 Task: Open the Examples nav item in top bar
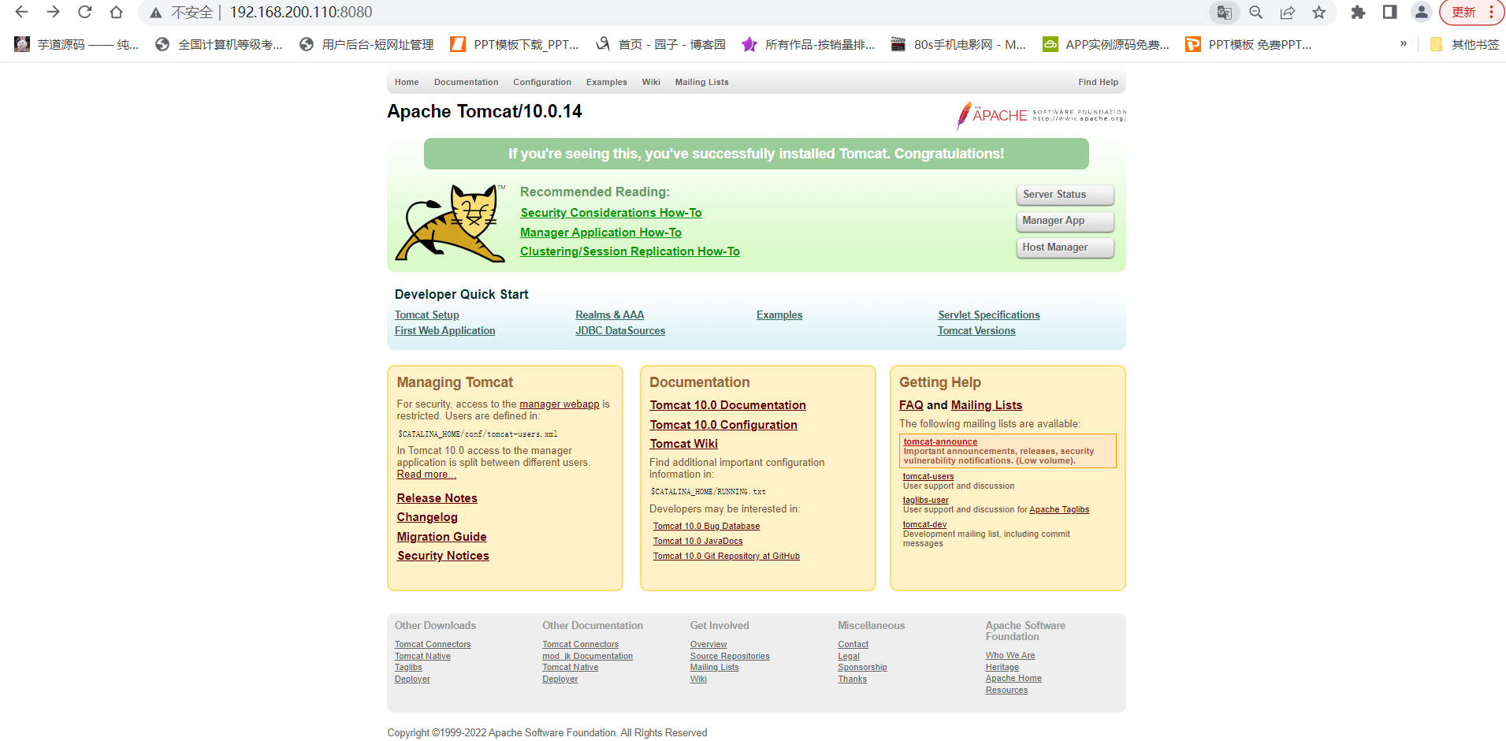[x=607, y=82]
